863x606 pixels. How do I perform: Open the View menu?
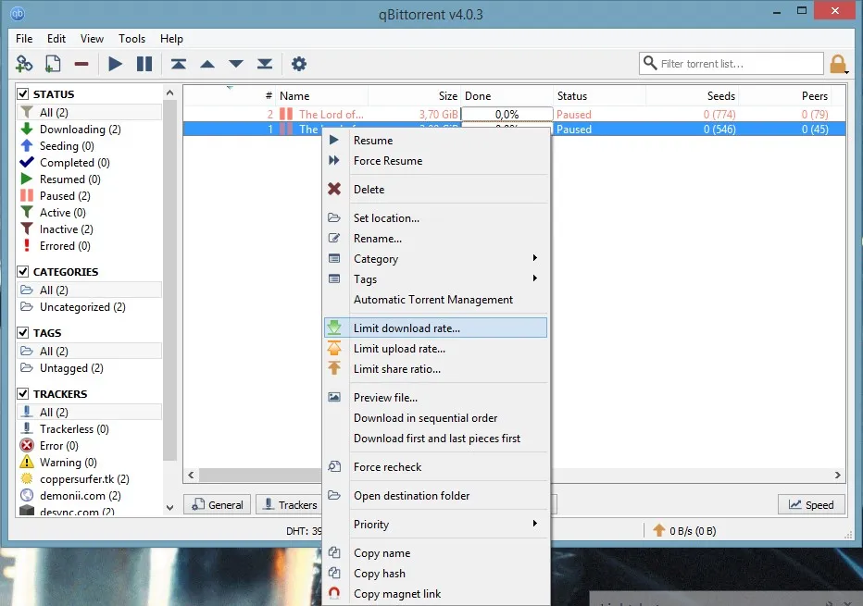click(92, 39)
